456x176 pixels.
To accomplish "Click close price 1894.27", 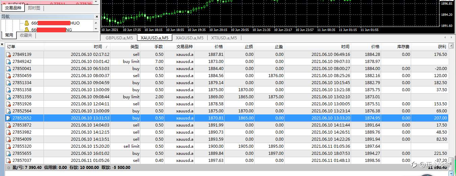I will click(x=373, y=153).
